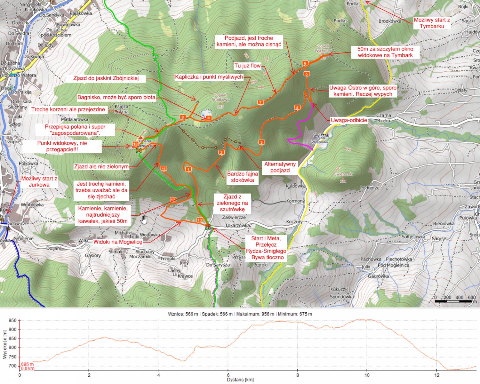480x384 pixels.
Task: Open waypoint marker 10 near Polana Jaworze
Action: [135, 144]
